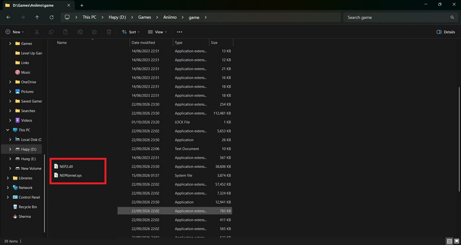Open the View dropdown menu
The width and height of the screenshot is (461, 245).
(157, 32)
